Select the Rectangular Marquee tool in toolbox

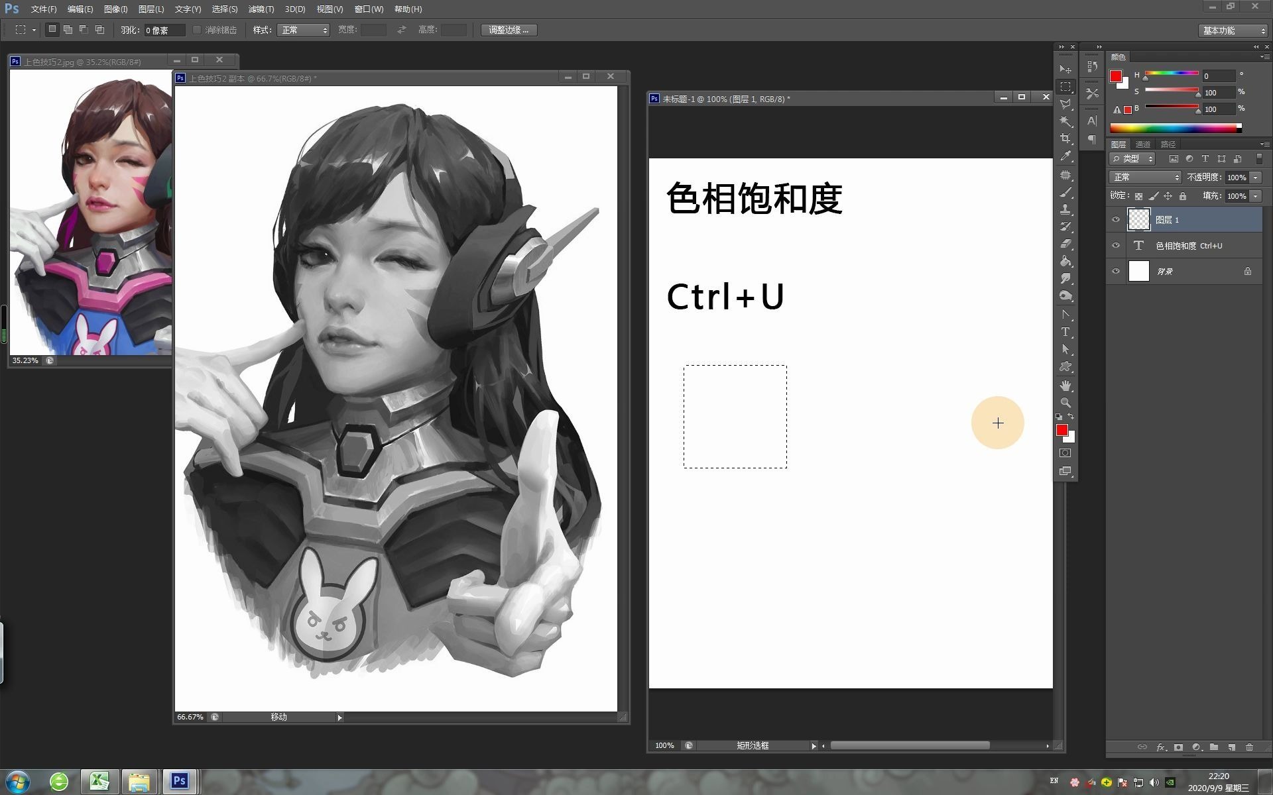1065,87
